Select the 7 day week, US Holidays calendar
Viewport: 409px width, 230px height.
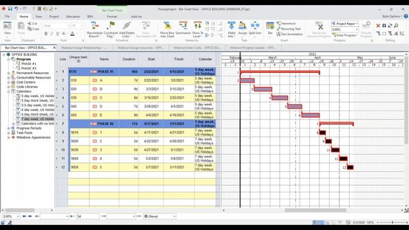(38, 119)
